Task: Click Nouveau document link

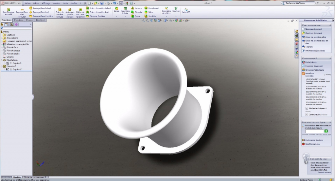Action: (x=313, y=29)
